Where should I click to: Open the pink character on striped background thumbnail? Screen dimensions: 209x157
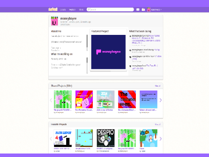(84, 99)
